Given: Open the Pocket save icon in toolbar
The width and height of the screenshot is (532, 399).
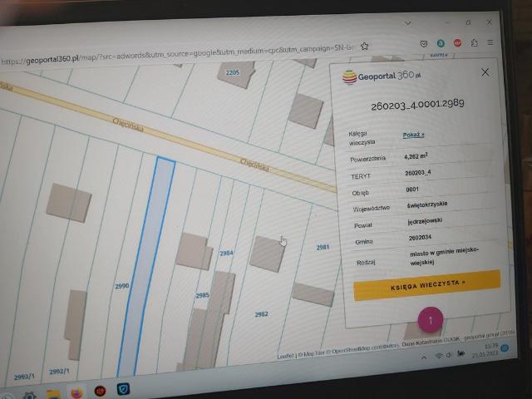Looking at the screenshot, I should click(422, 43).
